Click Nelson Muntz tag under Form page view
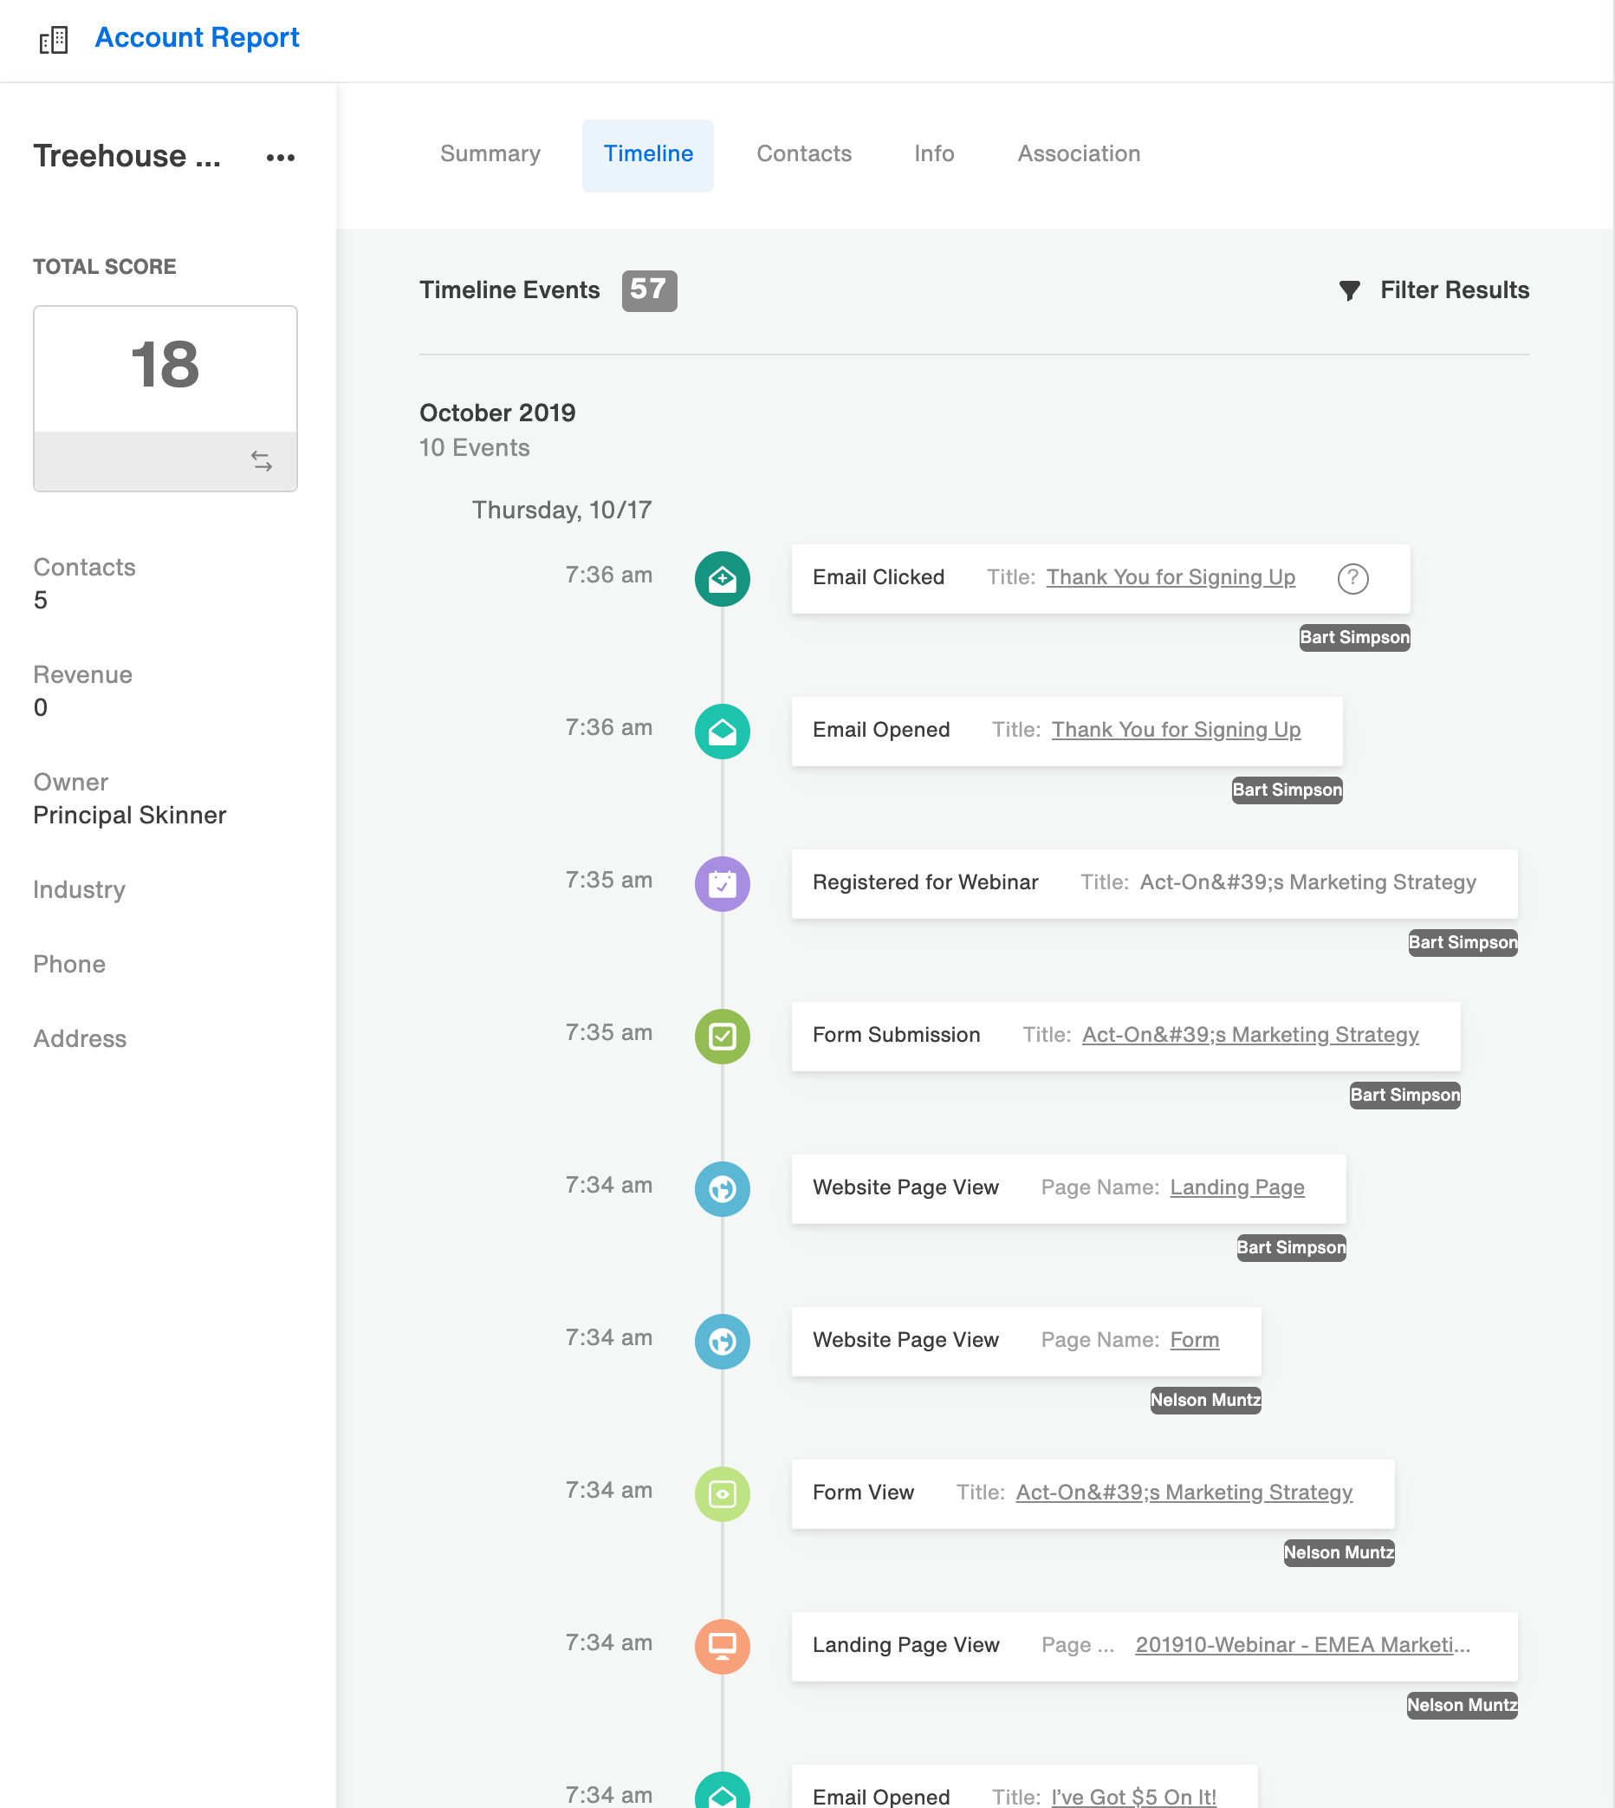The width and height of the screenshot is (1615, 1808). (1205, 1401)
